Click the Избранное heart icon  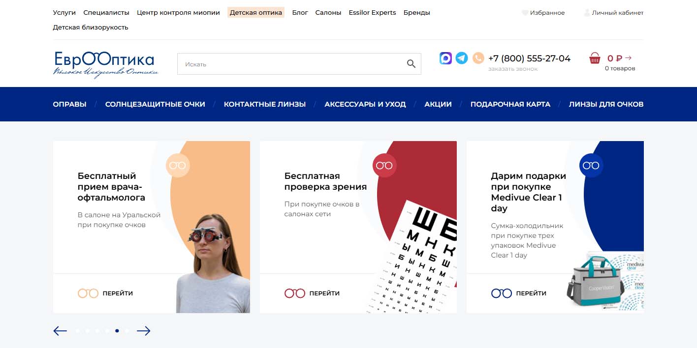click(x=525, y=13)
